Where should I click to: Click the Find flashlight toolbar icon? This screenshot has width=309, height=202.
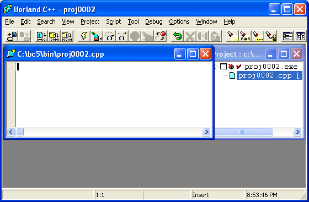232,36
